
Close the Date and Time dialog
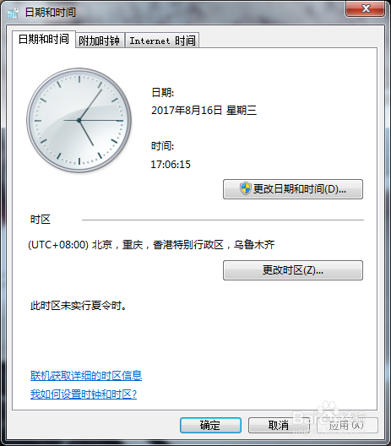[366, 8]
